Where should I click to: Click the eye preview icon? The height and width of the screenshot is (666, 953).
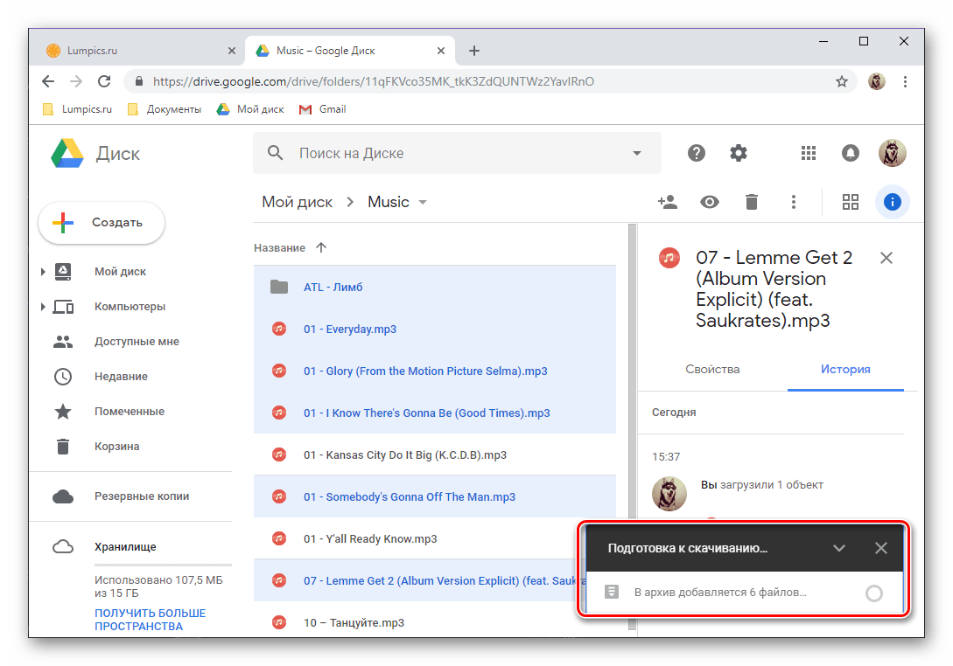(709, 202)
